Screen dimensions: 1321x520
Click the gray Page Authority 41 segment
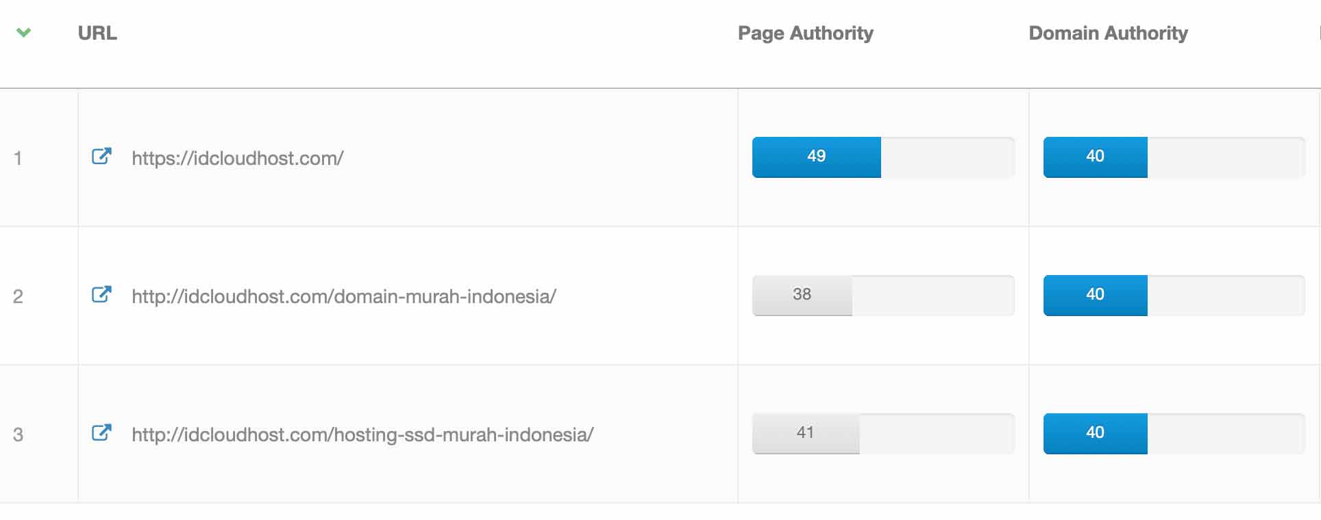click(x=805, y=433)
